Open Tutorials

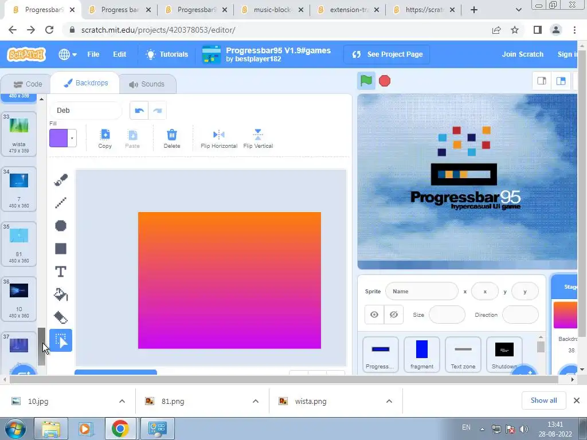167,54
